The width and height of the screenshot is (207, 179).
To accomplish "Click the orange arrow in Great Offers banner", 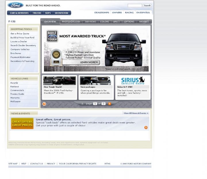I will click(x=146, y=127).
